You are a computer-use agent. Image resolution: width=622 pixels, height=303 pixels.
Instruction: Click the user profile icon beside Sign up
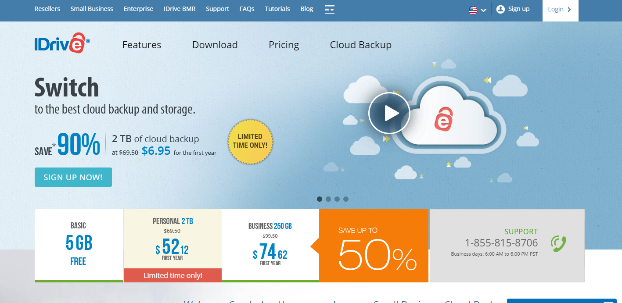point(500,9)
